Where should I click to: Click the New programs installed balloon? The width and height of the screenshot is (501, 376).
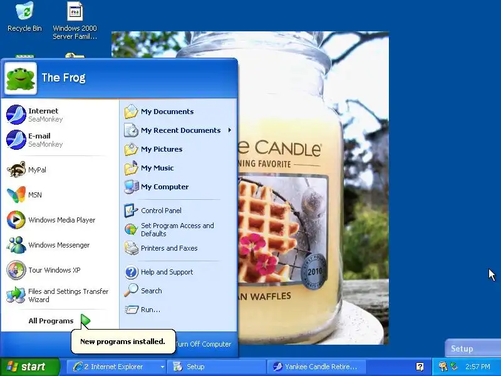pyautogui.click(x=123, y=342)
